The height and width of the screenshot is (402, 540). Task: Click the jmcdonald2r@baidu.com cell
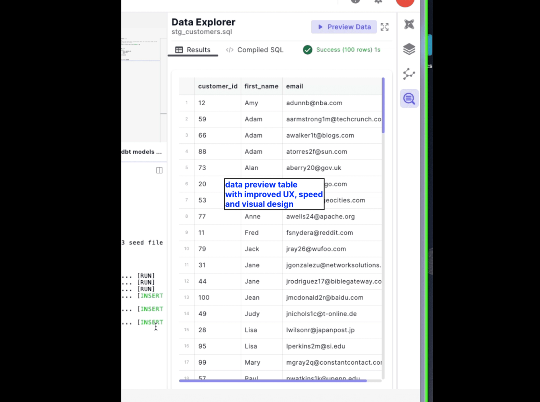(332, 298)
